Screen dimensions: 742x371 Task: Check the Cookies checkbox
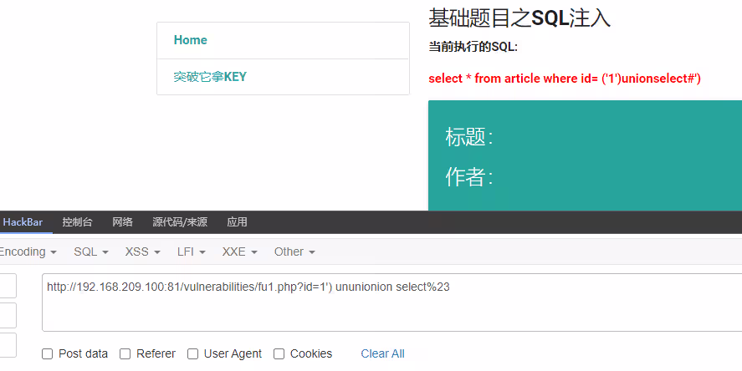(279, 353)
